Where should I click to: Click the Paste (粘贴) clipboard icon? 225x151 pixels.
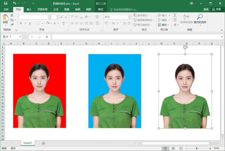pyautogui.click(x=5, y=18)
